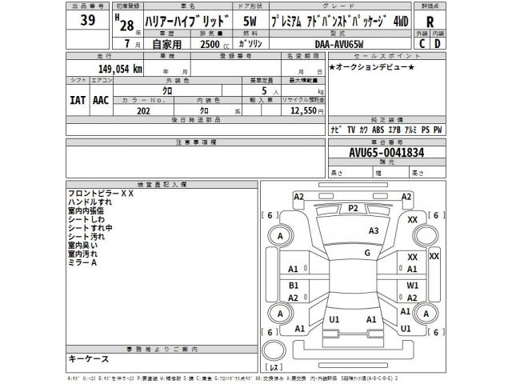Select fuel type ガソリン

tap(250, 43)
